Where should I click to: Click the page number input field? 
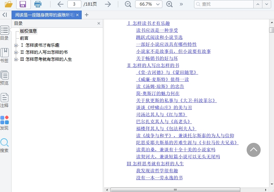74,4
